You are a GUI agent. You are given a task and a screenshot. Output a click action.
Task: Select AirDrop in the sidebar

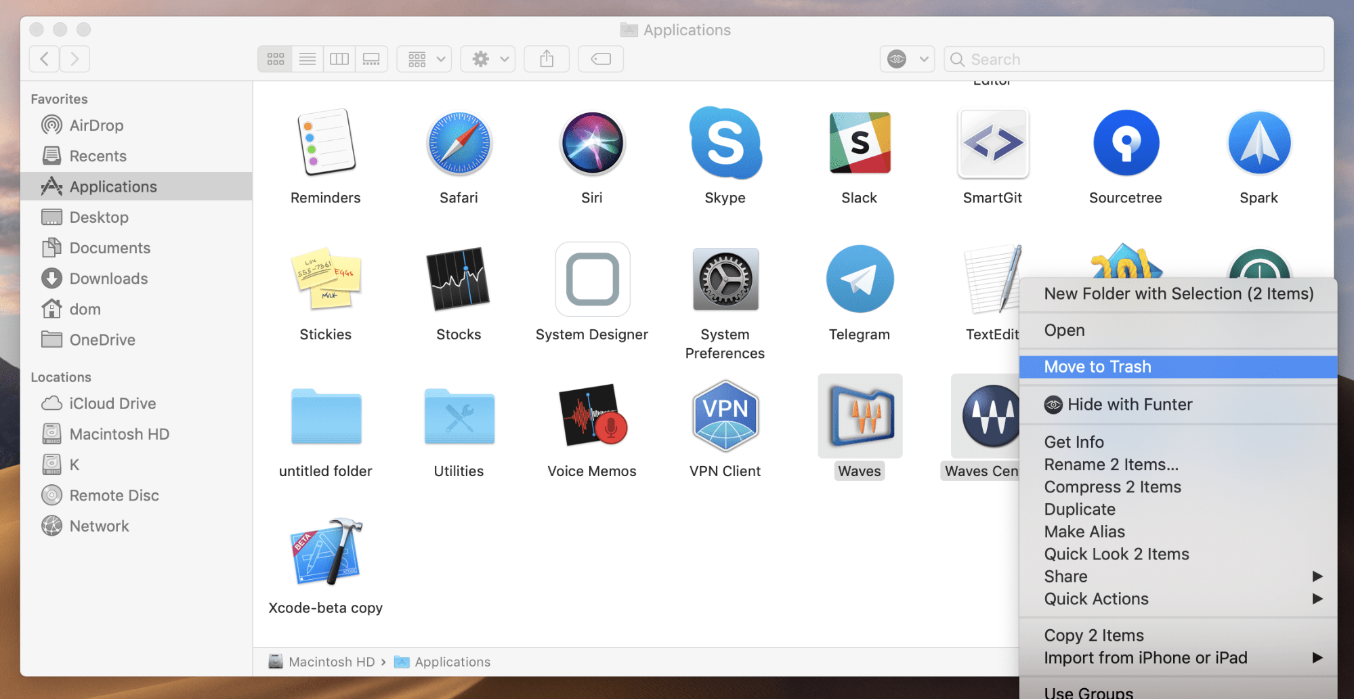(96, 125)
